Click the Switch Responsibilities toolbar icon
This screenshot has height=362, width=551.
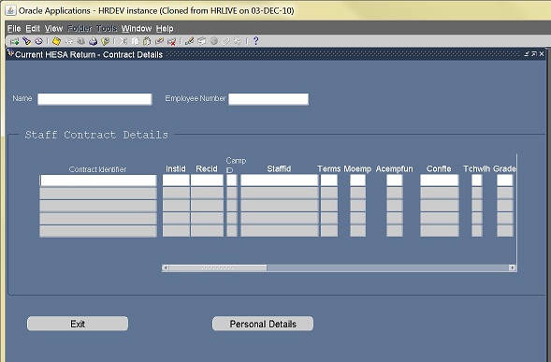coord(80,41)
